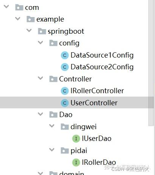Select the IRollerController file name
This screenshot has width=155, height=175.
coord(97,91)
